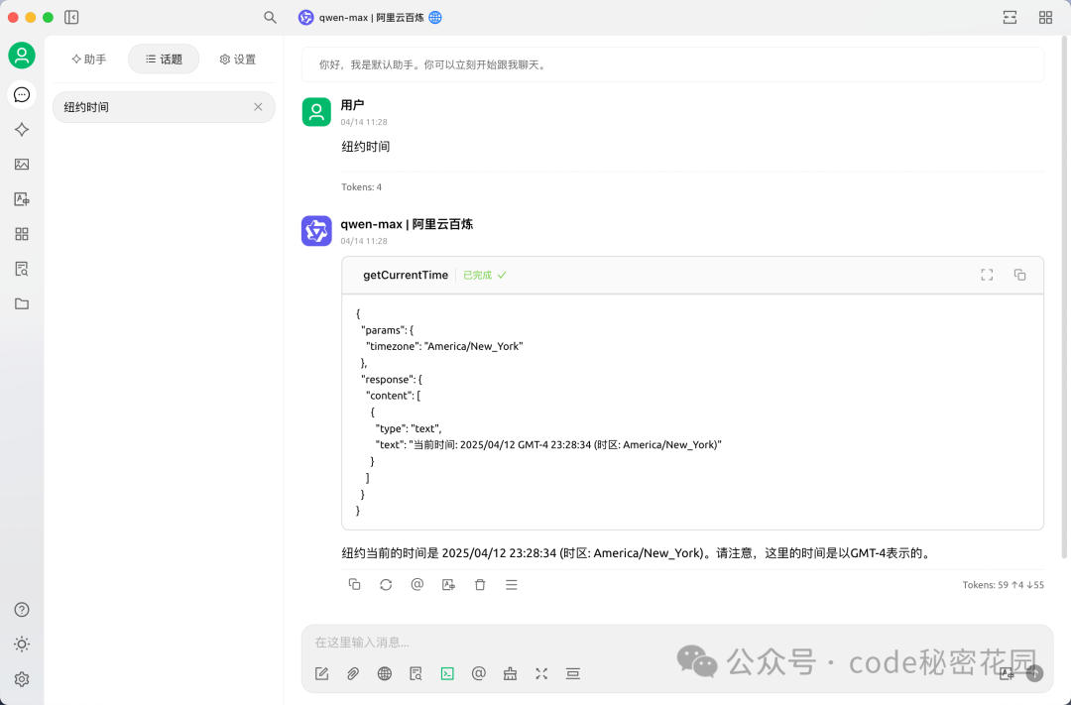Expand input box with arrows icon

[541, 674]
